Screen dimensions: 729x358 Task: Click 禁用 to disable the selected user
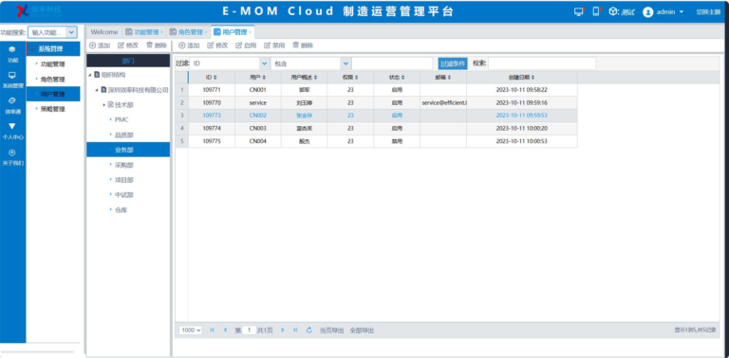(x=274, y=45)
